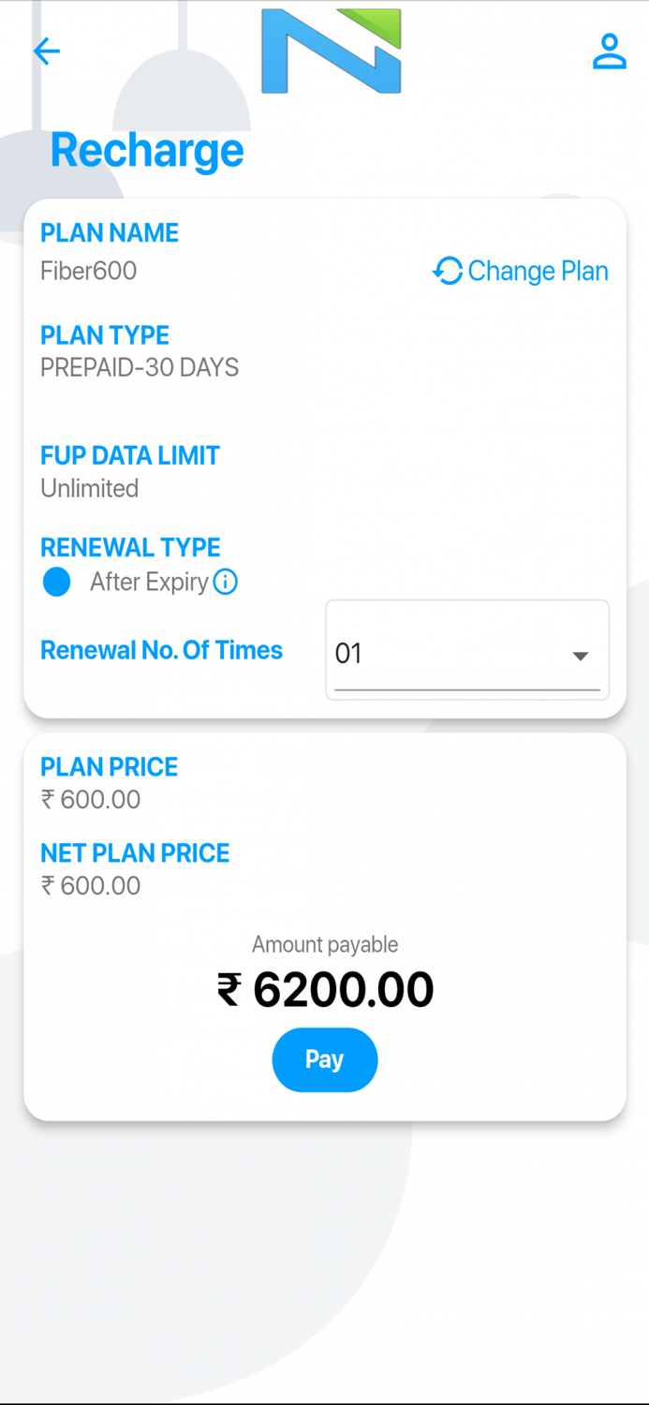Tap the Unlimited FUP data value

click(89, 488)
